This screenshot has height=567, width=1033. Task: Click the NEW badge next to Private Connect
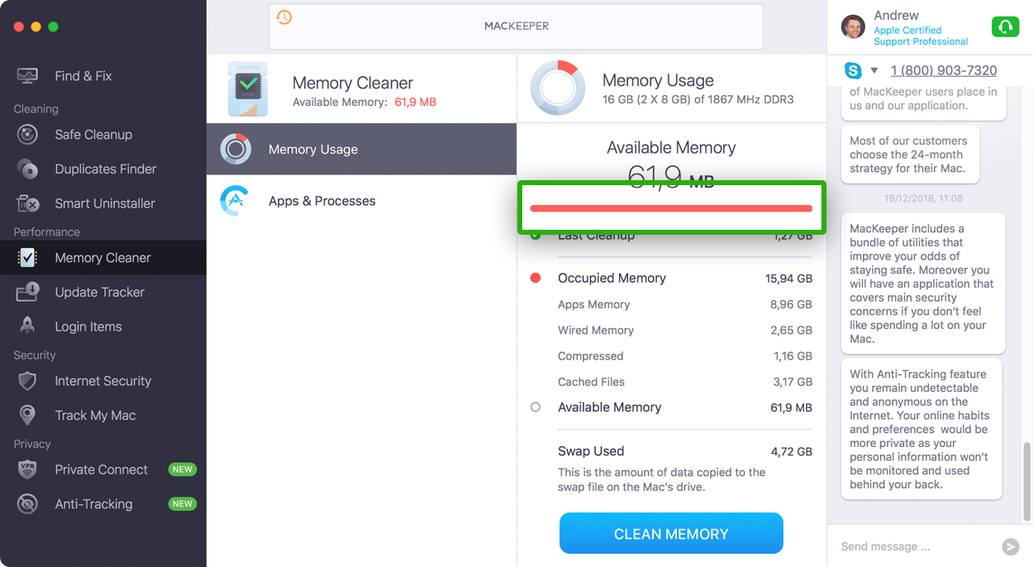click(x=182, y=469)
